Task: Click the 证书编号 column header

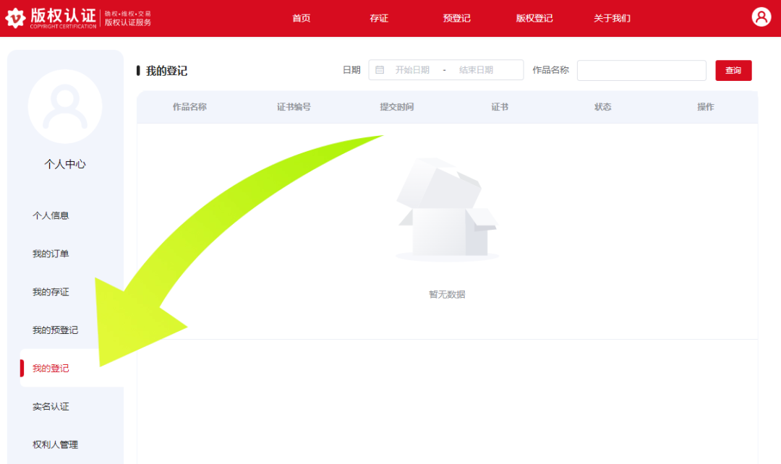Action: pos(294,107)
